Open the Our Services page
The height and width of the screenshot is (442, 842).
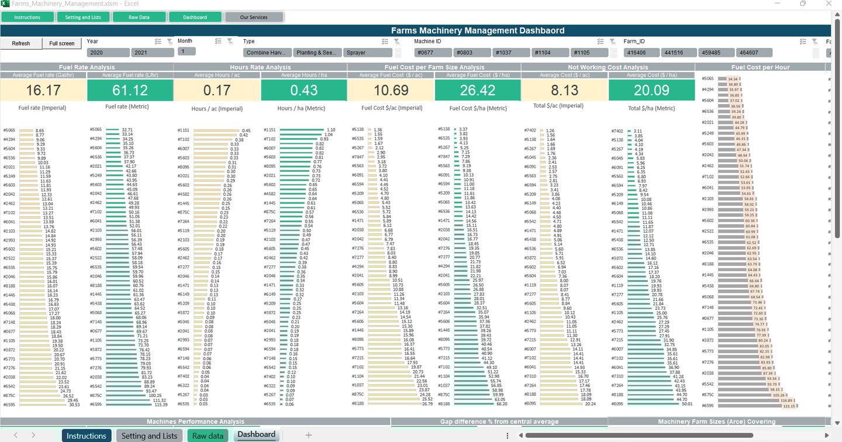tap(254, 17)
